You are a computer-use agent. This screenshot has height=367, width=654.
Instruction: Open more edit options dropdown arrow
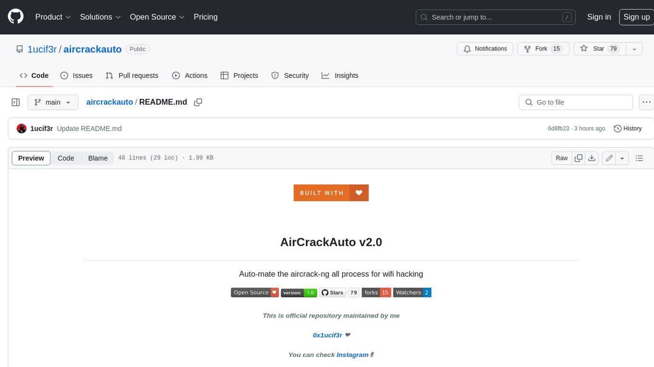click(622, 158)
